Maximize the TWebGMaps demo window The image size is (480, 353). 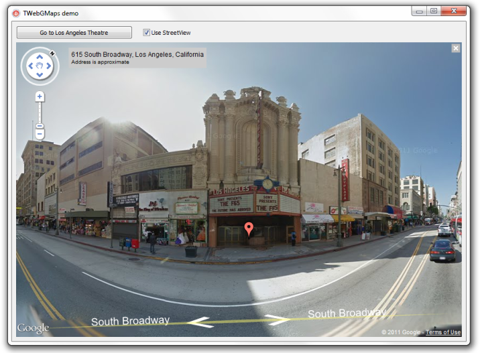[x=434, y=11]
